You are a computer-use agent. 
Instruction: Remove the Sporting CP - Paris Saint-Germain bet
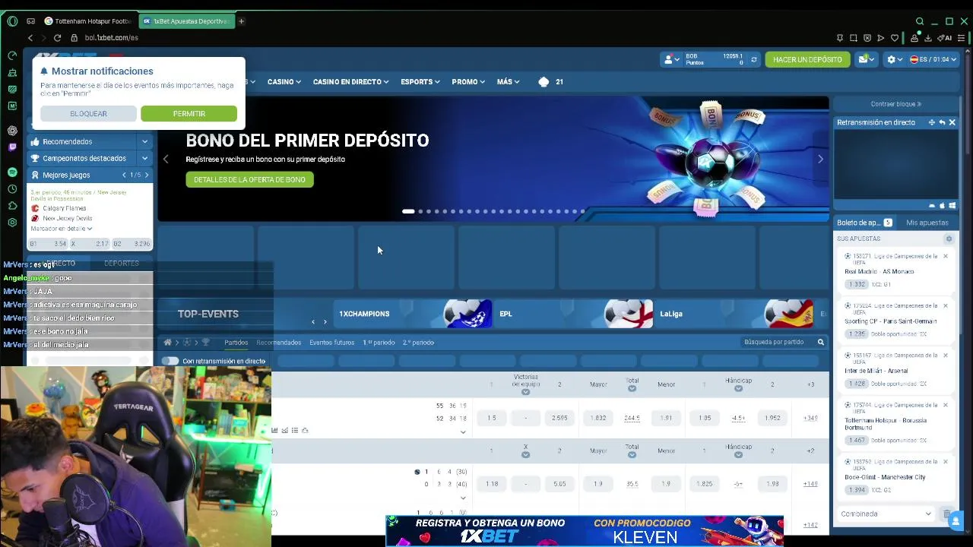point(946,305)
